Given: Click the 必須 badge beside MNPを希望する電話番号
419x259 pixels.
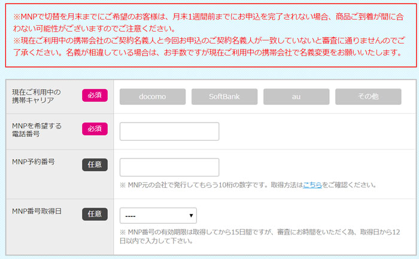Looking at the screenshot, I should click(95, 129).
